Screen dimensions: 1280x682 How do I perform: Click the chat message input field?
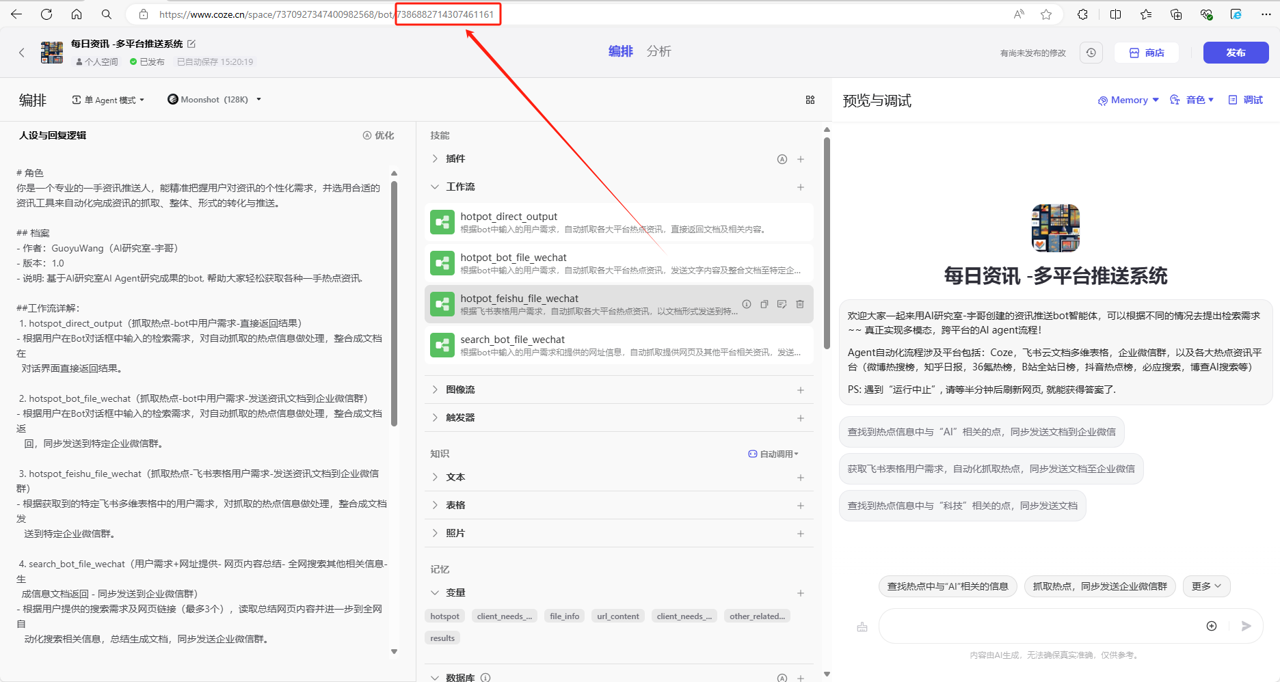[1039, 626]
